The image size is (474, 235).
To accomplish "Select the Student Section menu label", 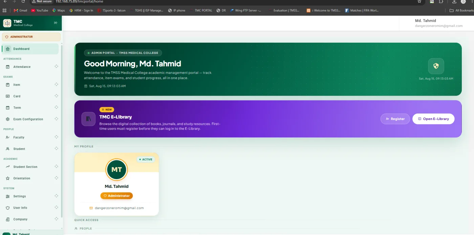I will coord(25,167).
